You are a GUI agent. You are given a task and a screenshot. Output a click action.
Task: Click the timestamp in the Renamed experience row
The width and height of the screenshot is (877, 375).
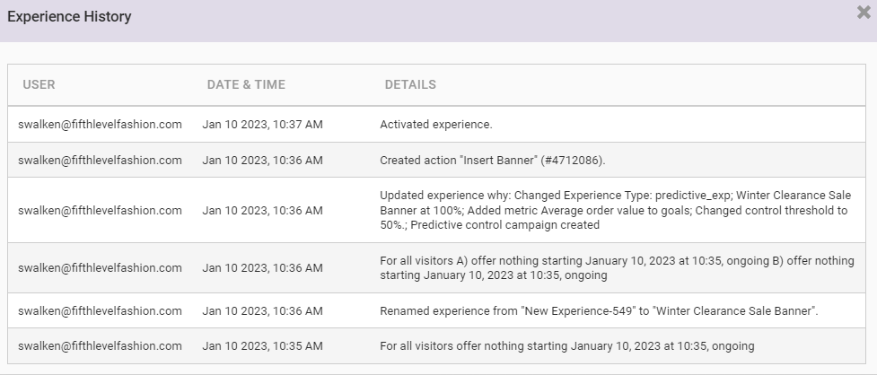[x=262, y=310]
